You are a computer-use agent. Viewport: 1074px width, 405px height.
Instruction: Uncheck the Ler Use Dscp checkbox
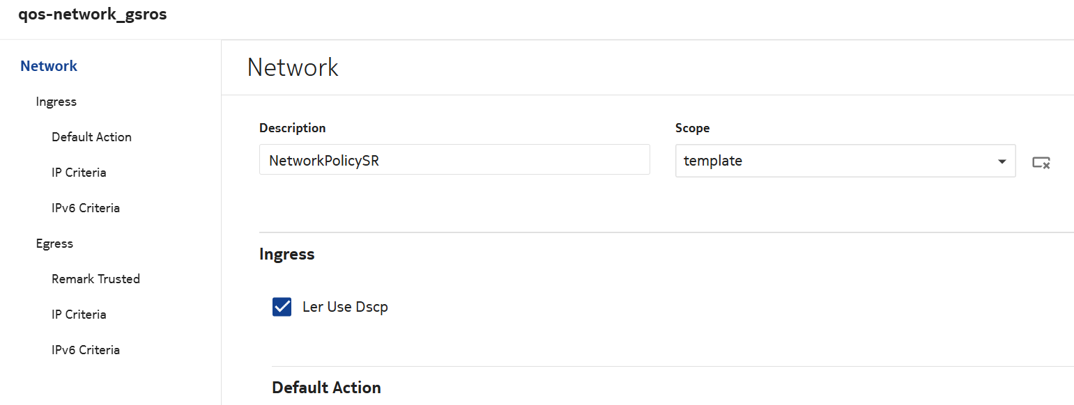tap(282, 307)
